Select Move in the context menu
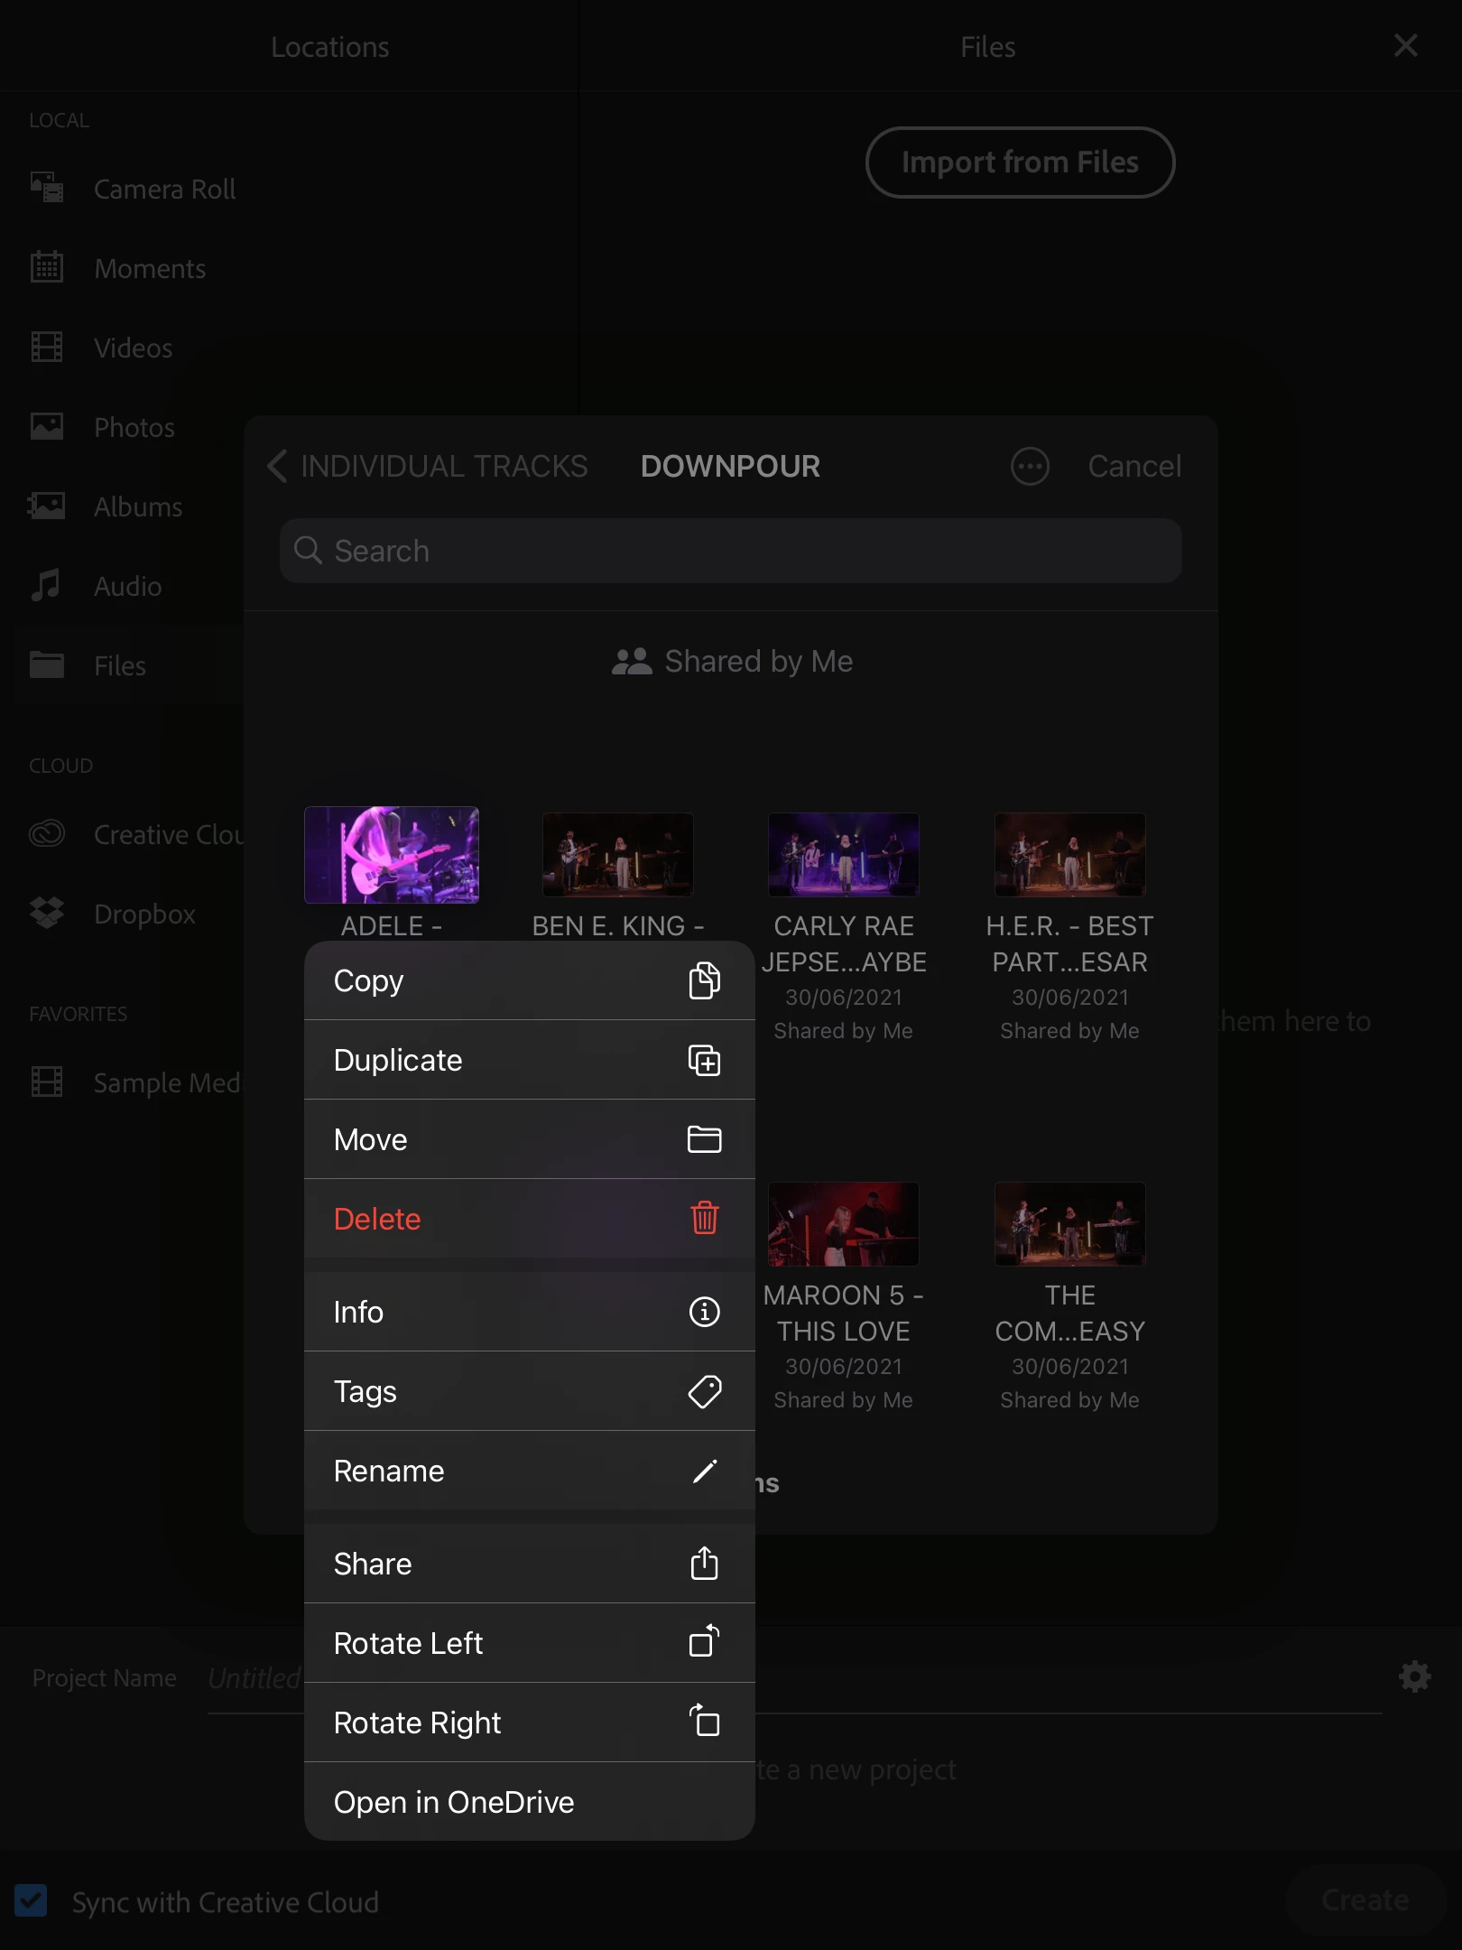Image resolution: width=1462 pixels, height=1950 pixels. (530, 1139)
